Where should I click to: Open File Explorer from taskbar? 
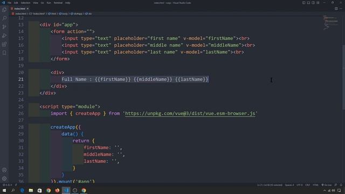point(31,190)
